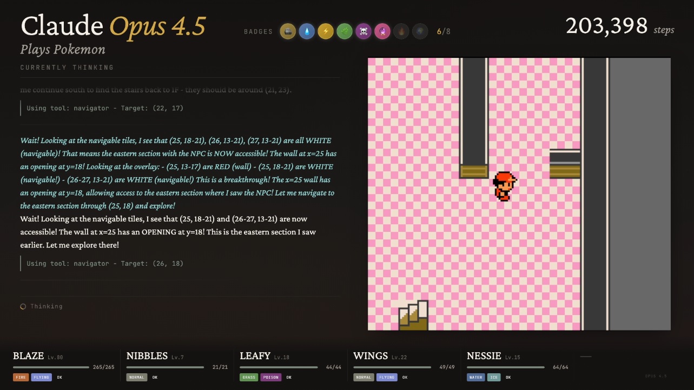The image size is (694, 390).
Task: Click the gray rock Boulder badge
Action: (288, 31)
